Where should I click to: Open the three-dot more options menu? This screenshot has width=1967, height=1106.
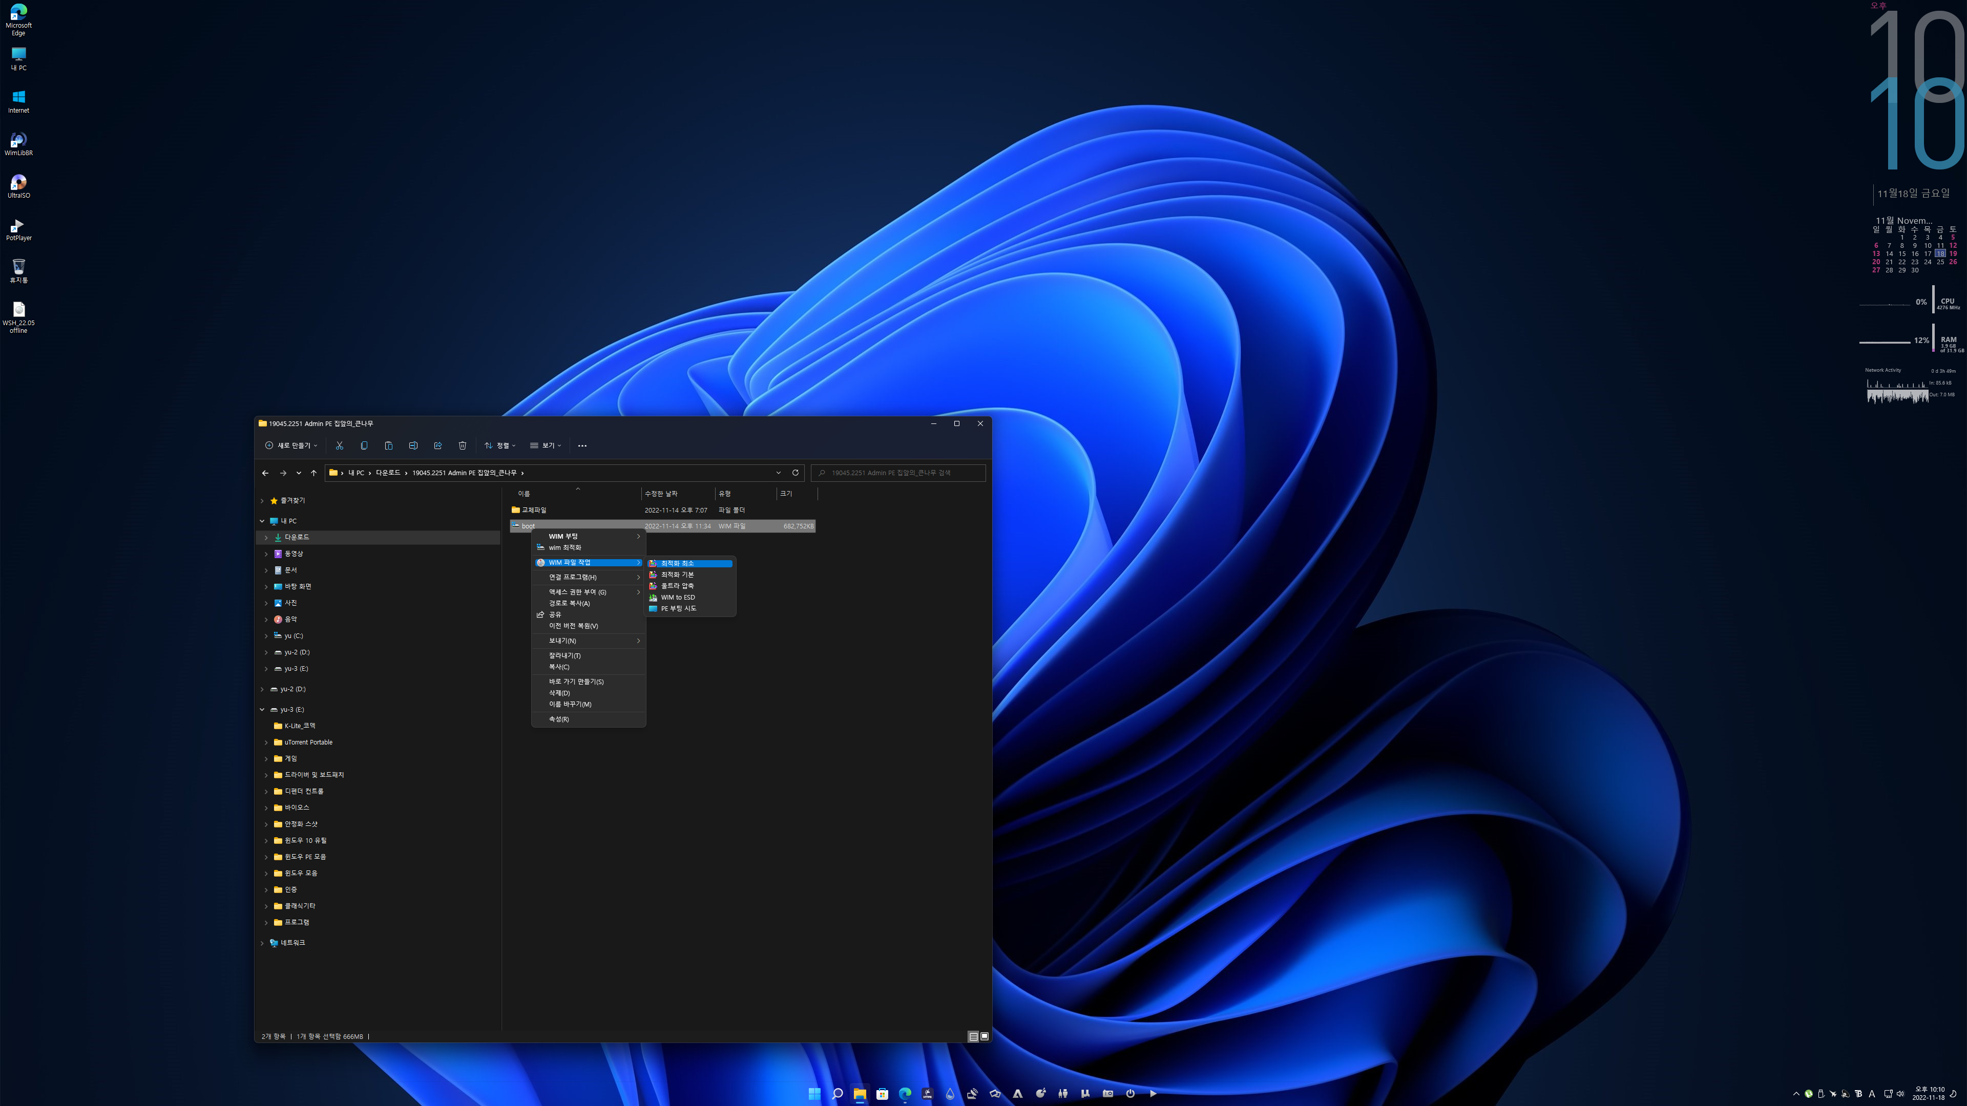click(582, 446)
